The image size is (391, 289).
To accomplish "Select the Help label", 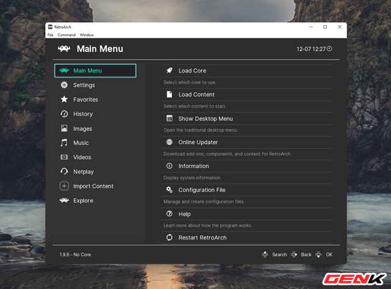I will pos(185,214).
